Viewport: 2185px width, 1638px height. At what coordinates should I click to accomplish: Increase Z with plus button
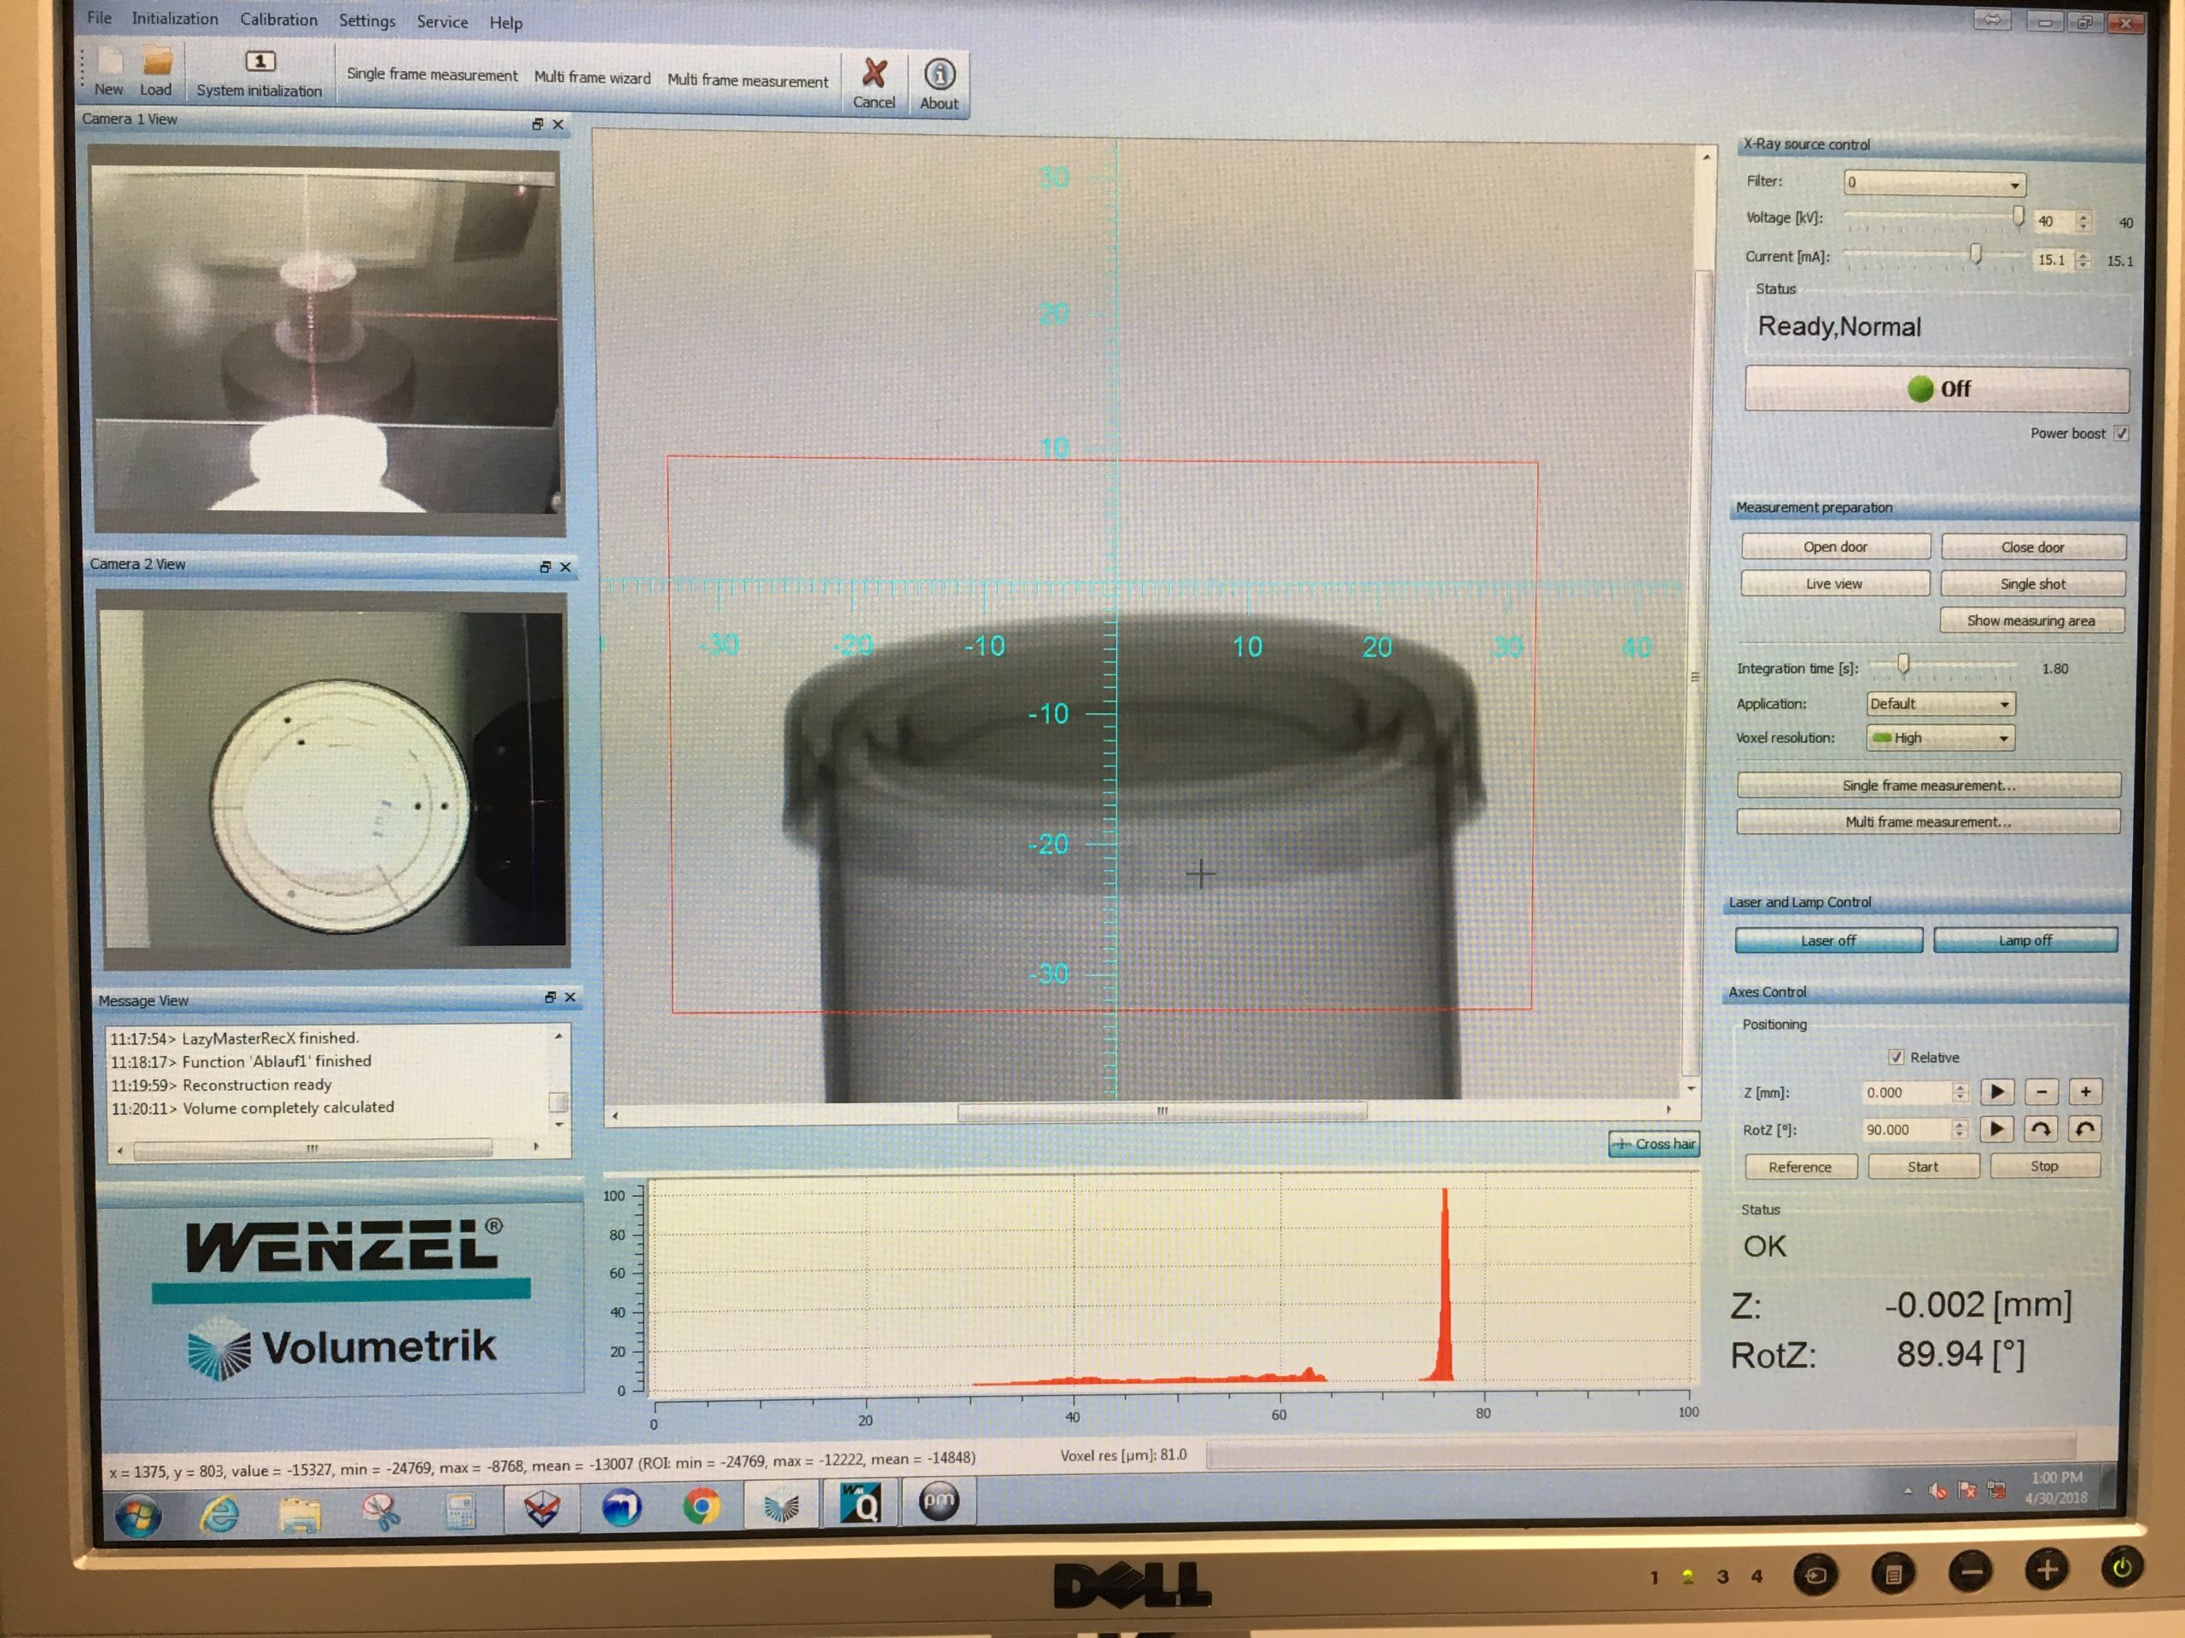2085,1091
